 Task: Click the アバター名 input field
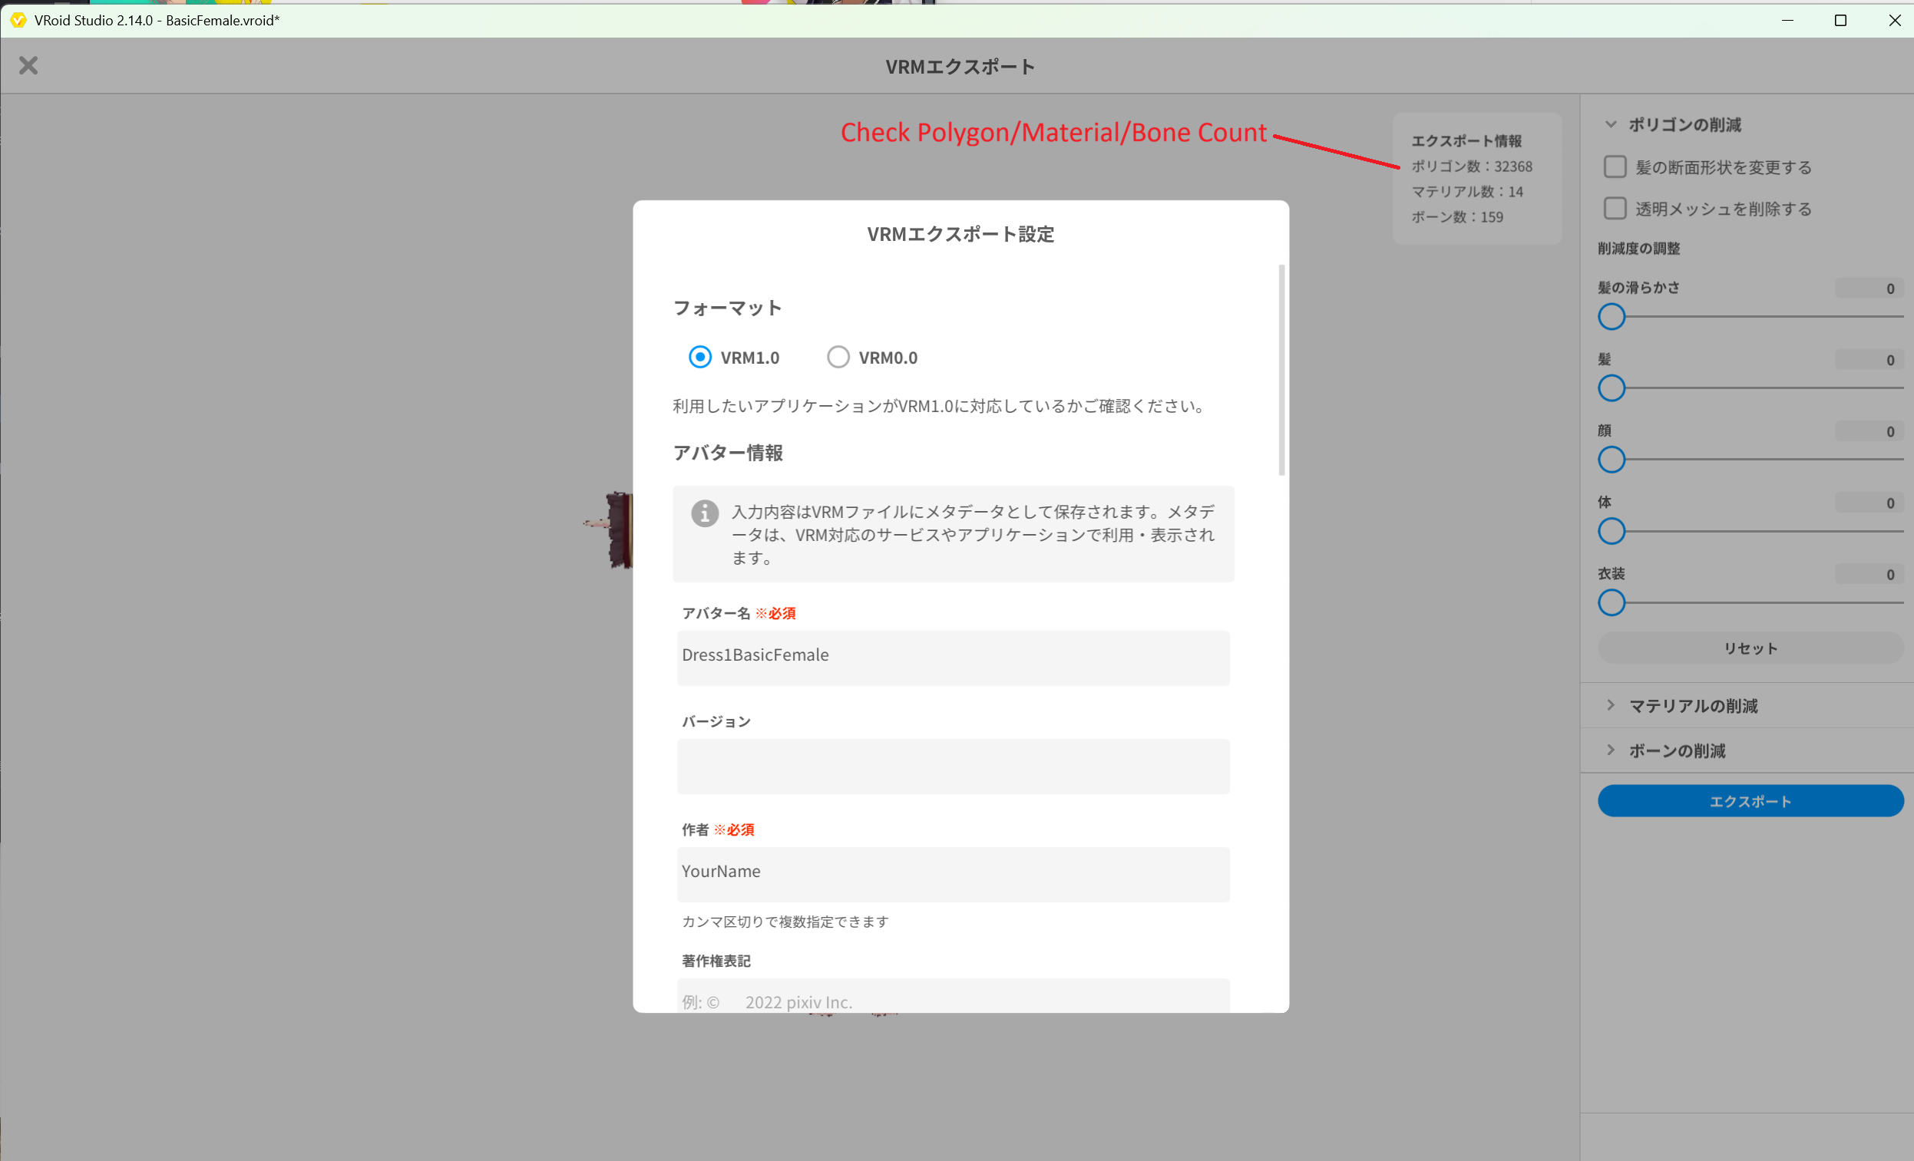953,657
